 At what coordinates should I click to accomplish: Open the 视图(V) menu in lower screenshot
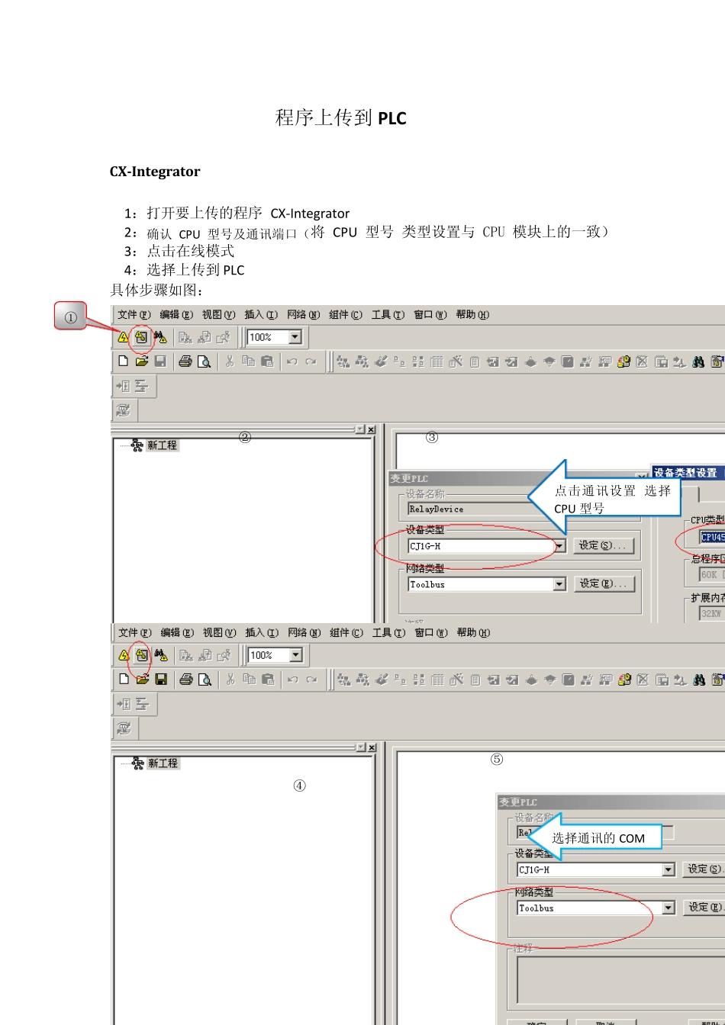pyautogui.click(x=220, y=632)
